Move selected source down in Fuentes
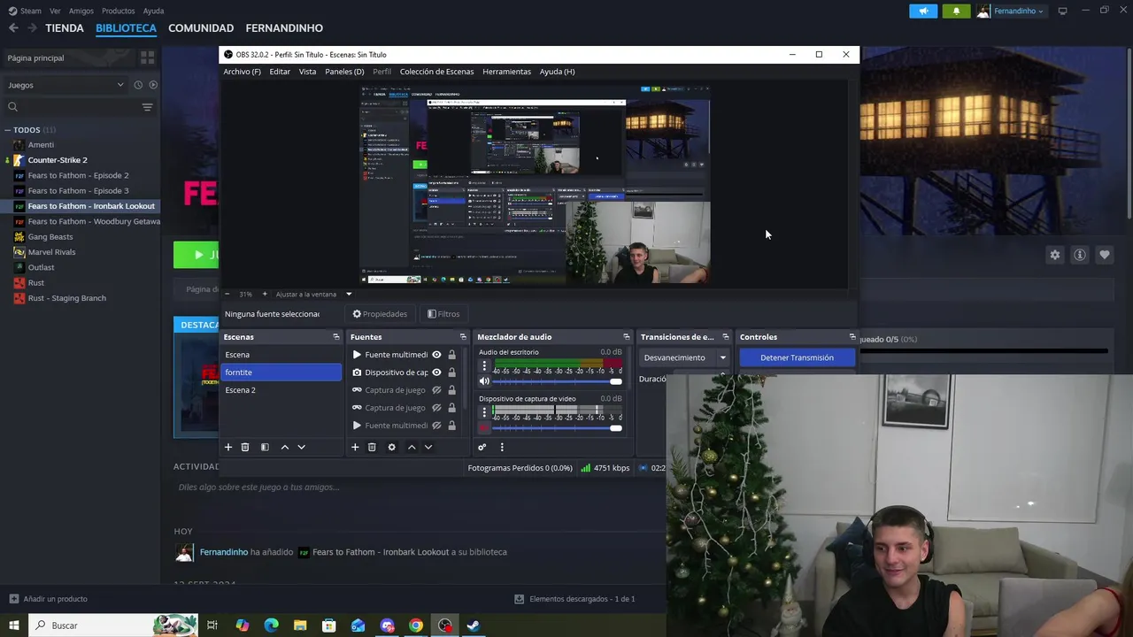This screenshot has height=637, width=1133. (428, 447)
